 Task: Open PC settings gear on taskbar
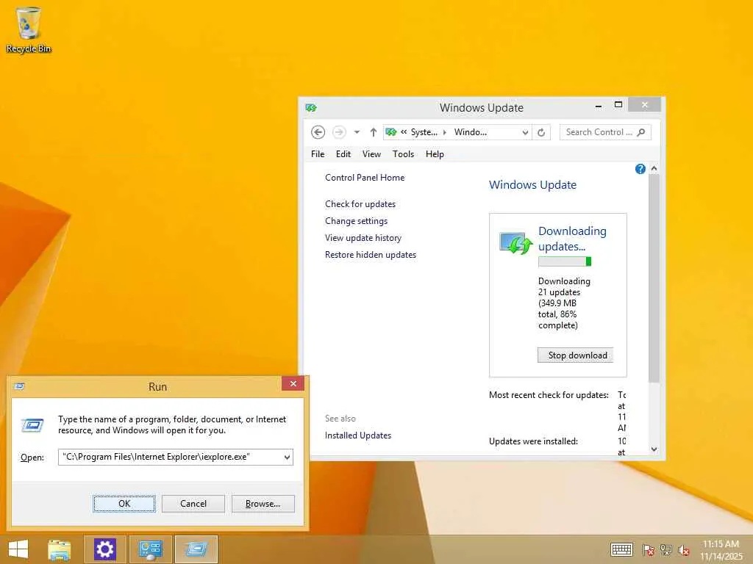(105, 549)
